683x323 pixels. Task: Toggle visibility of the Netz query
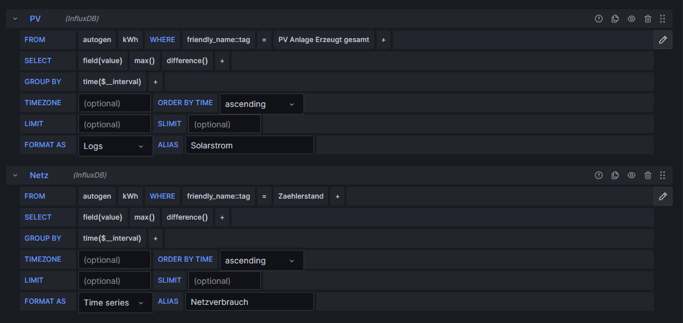631,175
